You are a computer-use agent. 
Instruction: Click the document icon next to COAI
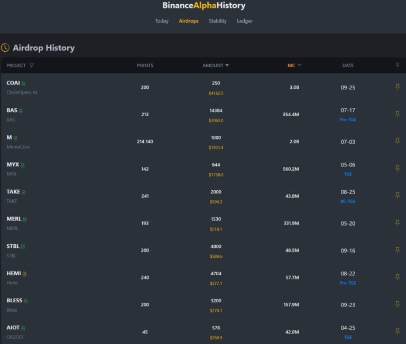(x=24, y=83)
